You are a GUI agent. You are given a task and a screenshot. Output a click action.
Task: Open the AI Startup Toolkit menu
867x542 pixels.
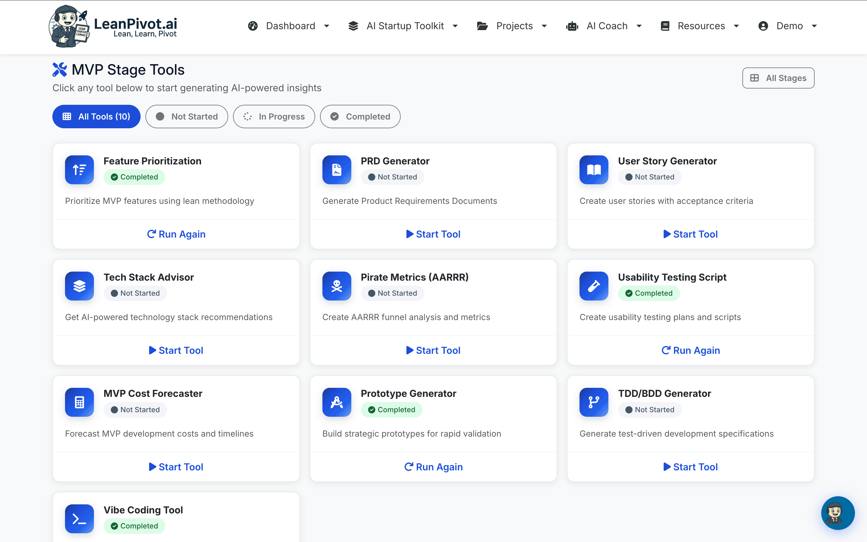point(403,26)
